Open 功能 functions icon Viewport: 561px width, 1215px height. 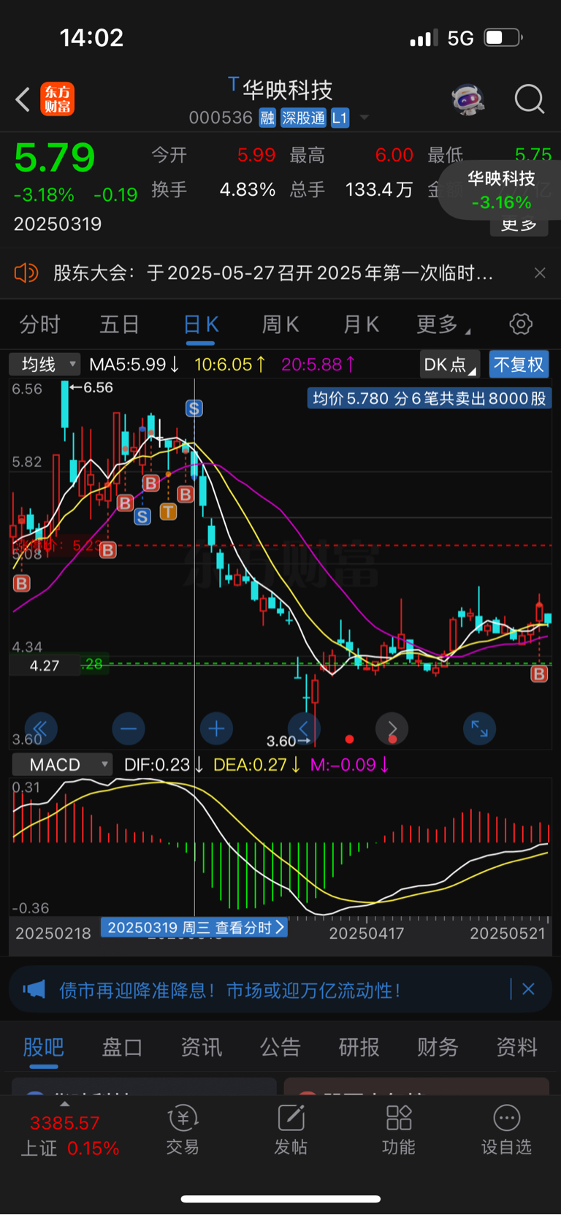coord(399,1130)
